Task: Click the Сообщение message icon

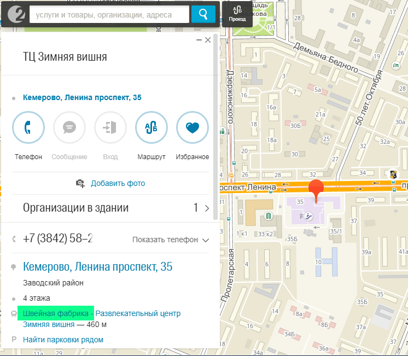Action: click(x=69, y=127)
